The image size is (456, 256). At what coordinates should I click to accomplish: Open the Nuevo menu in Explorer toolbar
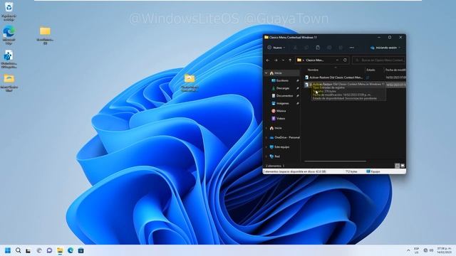pos(276,48)
